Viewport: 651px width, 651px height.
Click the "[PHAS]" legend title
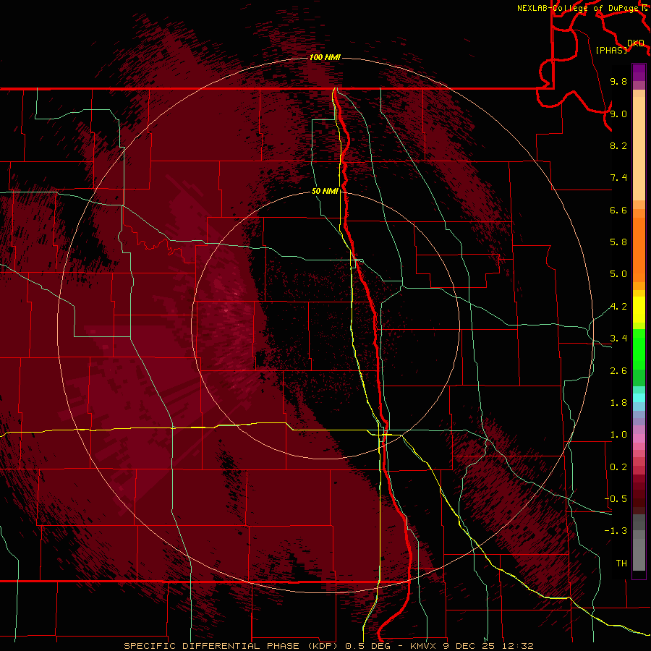(x=611, y=50)
